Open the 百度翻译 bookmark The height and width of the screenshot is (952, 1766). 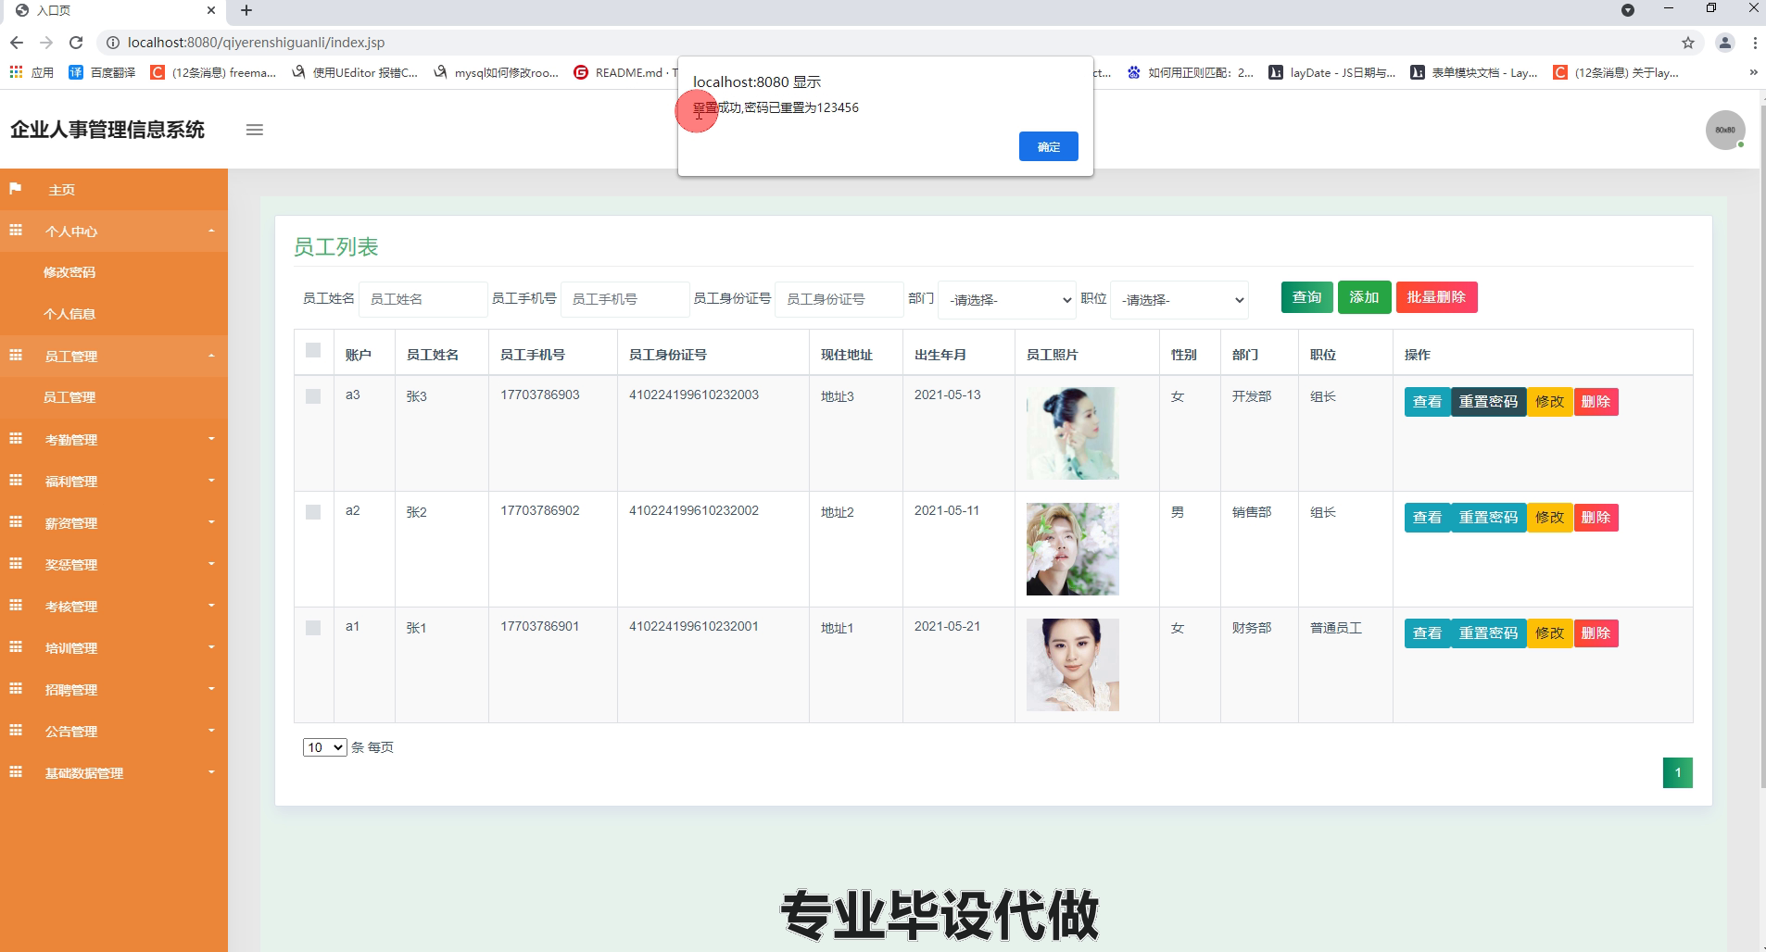(x=102, y=72)
